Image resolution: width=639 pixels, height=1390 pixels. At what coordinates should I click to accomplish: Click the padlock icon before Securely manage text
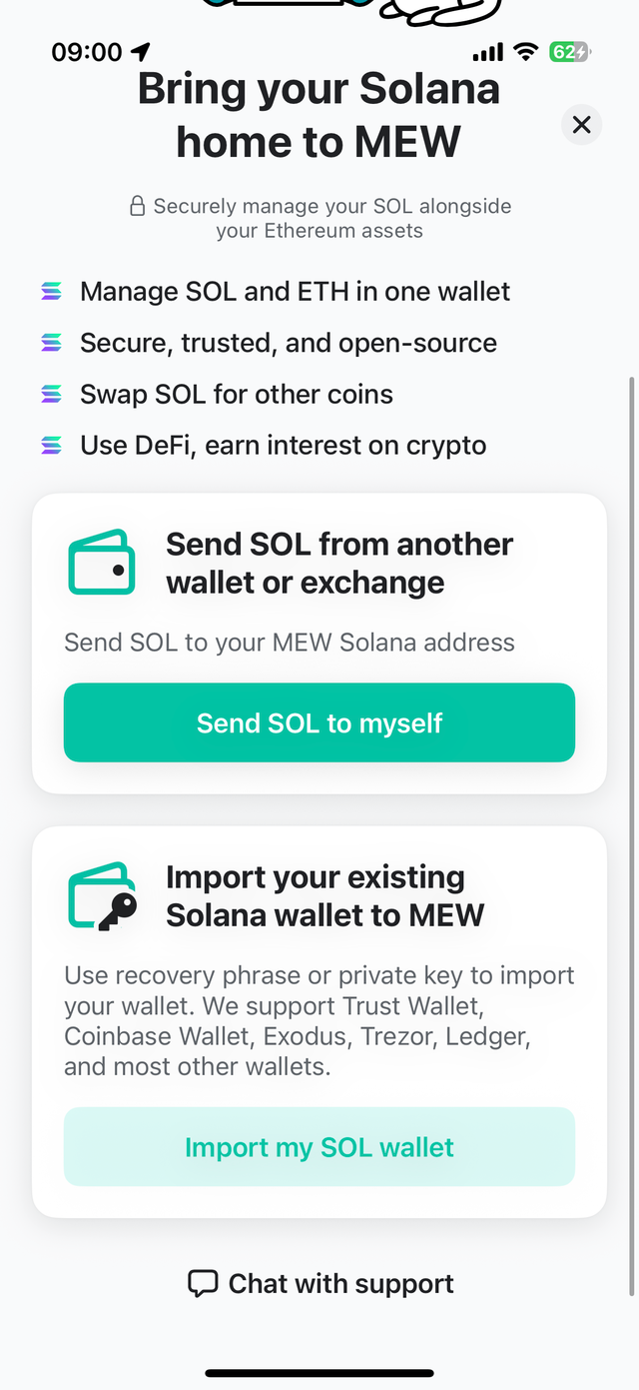point(137,205)
